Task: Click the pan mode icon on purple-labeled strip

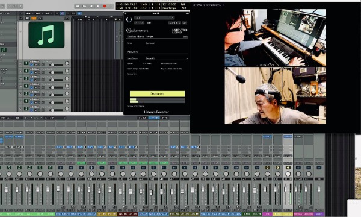Action: pos(319,168)
